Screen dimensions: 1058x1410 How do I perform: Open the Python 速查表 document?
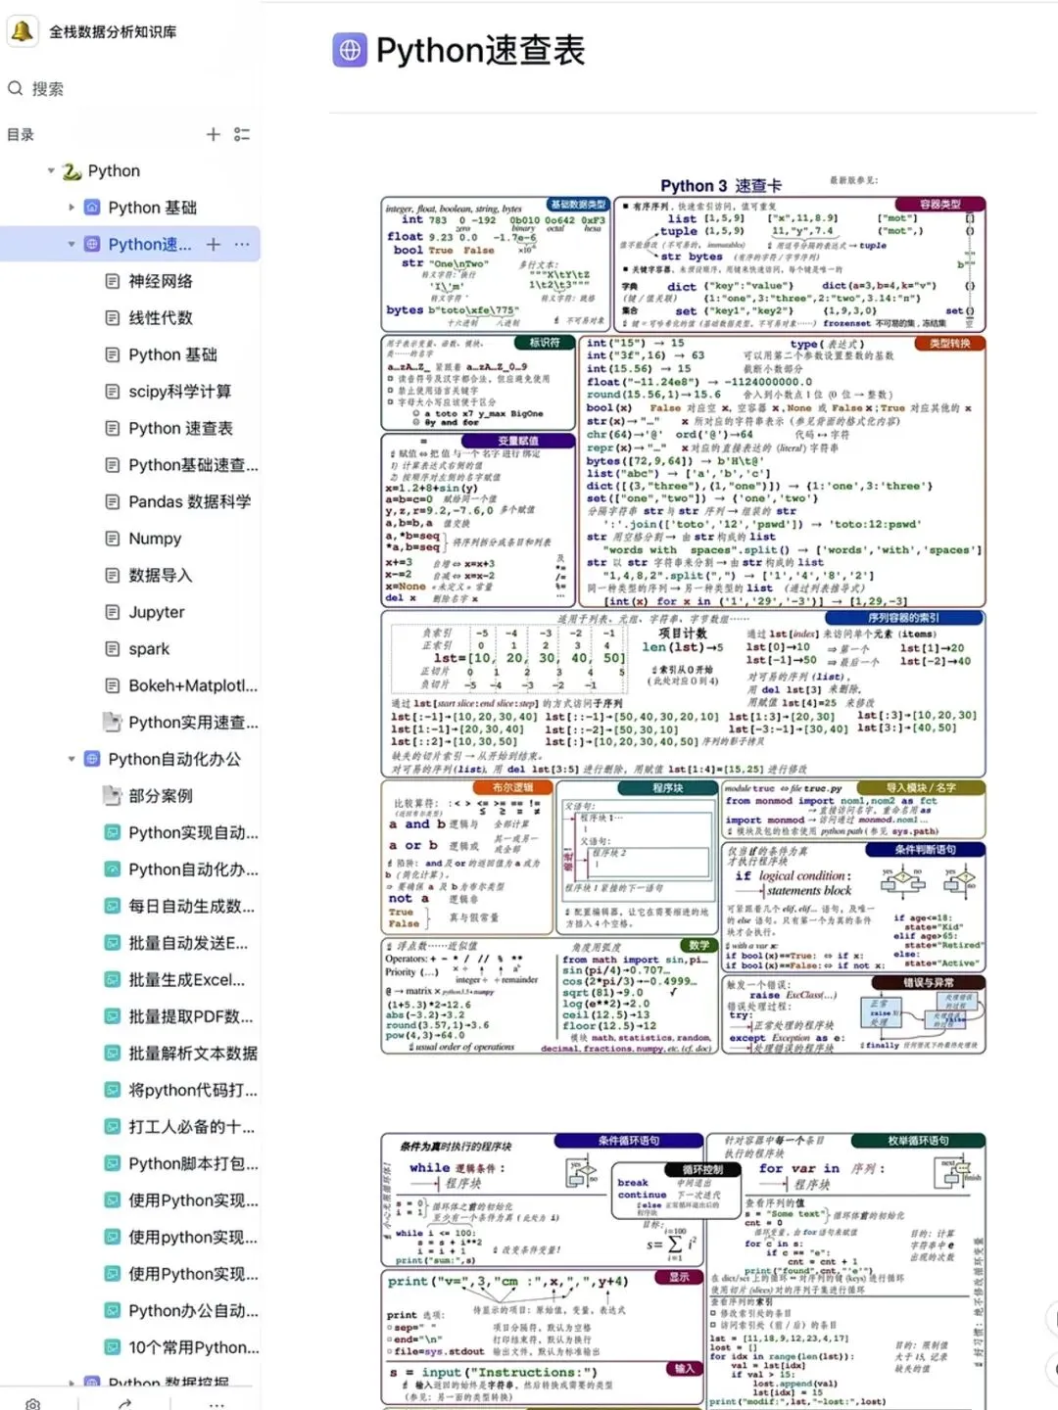coord(181,428)
